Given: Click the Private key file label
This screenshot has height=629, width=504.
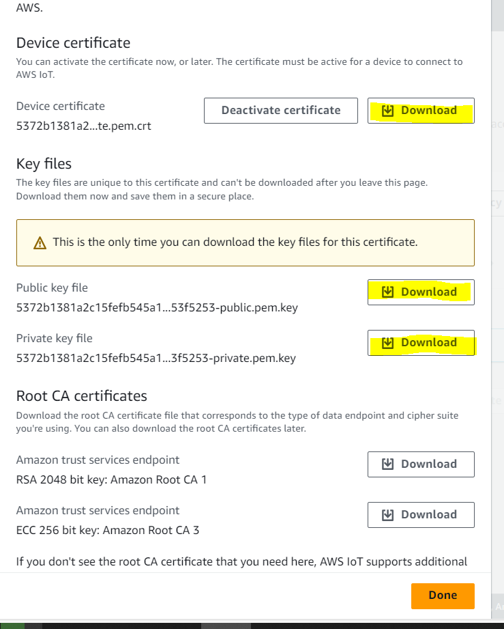Looking at the screenshot, I should coord(54,339).
